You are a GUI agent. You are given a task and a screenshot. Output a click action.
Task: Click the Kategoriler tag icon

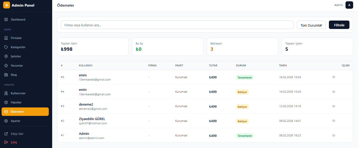coord(6,47)
